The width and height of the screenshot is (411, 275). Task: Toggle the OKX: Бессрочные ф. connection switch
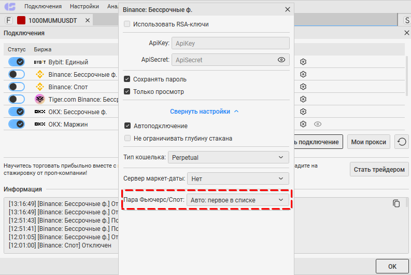pyautogui.click(x=17, y=112)
